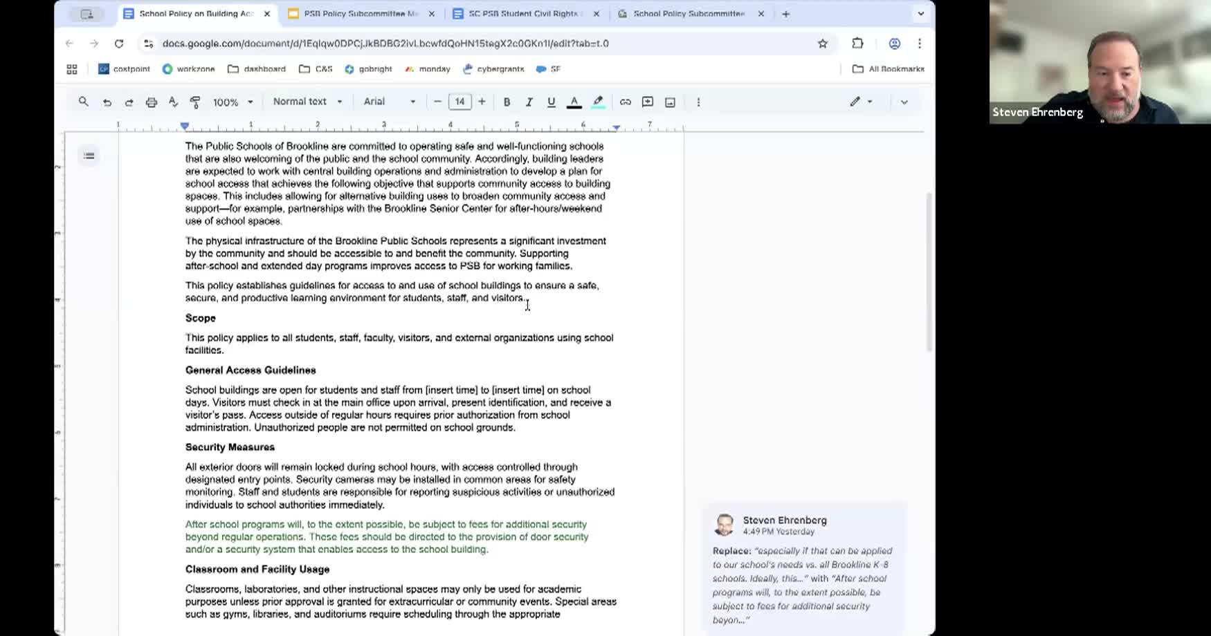The height and width of the screenshot is (636, 1211).
Task: Open the dashboard bookmarks folder
Action: [257, 69]
